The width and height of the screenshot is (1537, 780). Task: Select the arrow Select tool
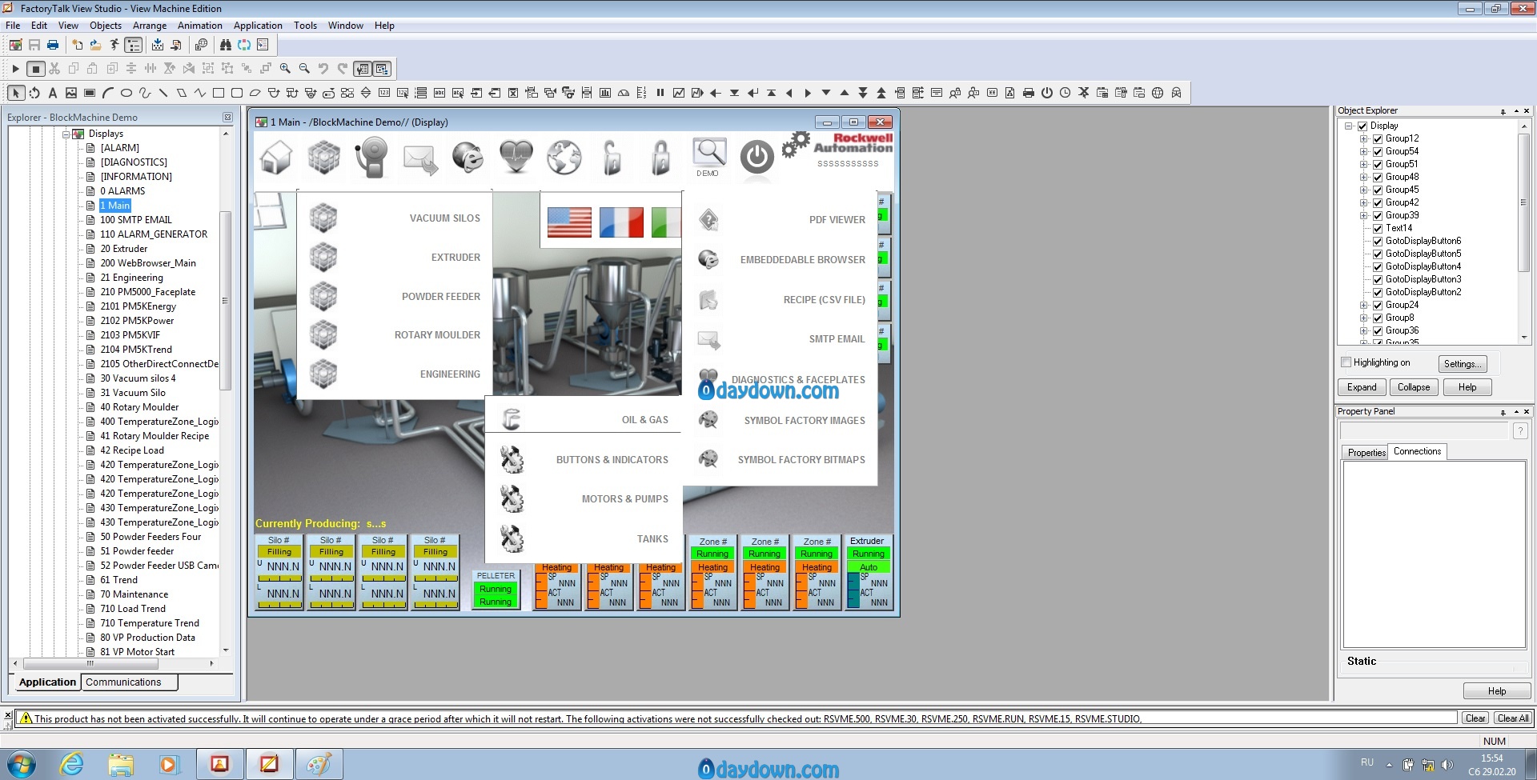(x=15, y=93)
